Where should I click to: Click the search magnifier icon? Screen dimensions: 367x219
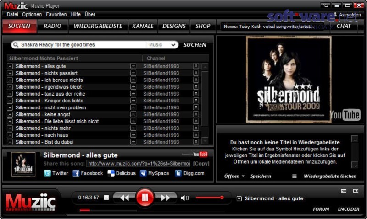click(x=16, y=45)
